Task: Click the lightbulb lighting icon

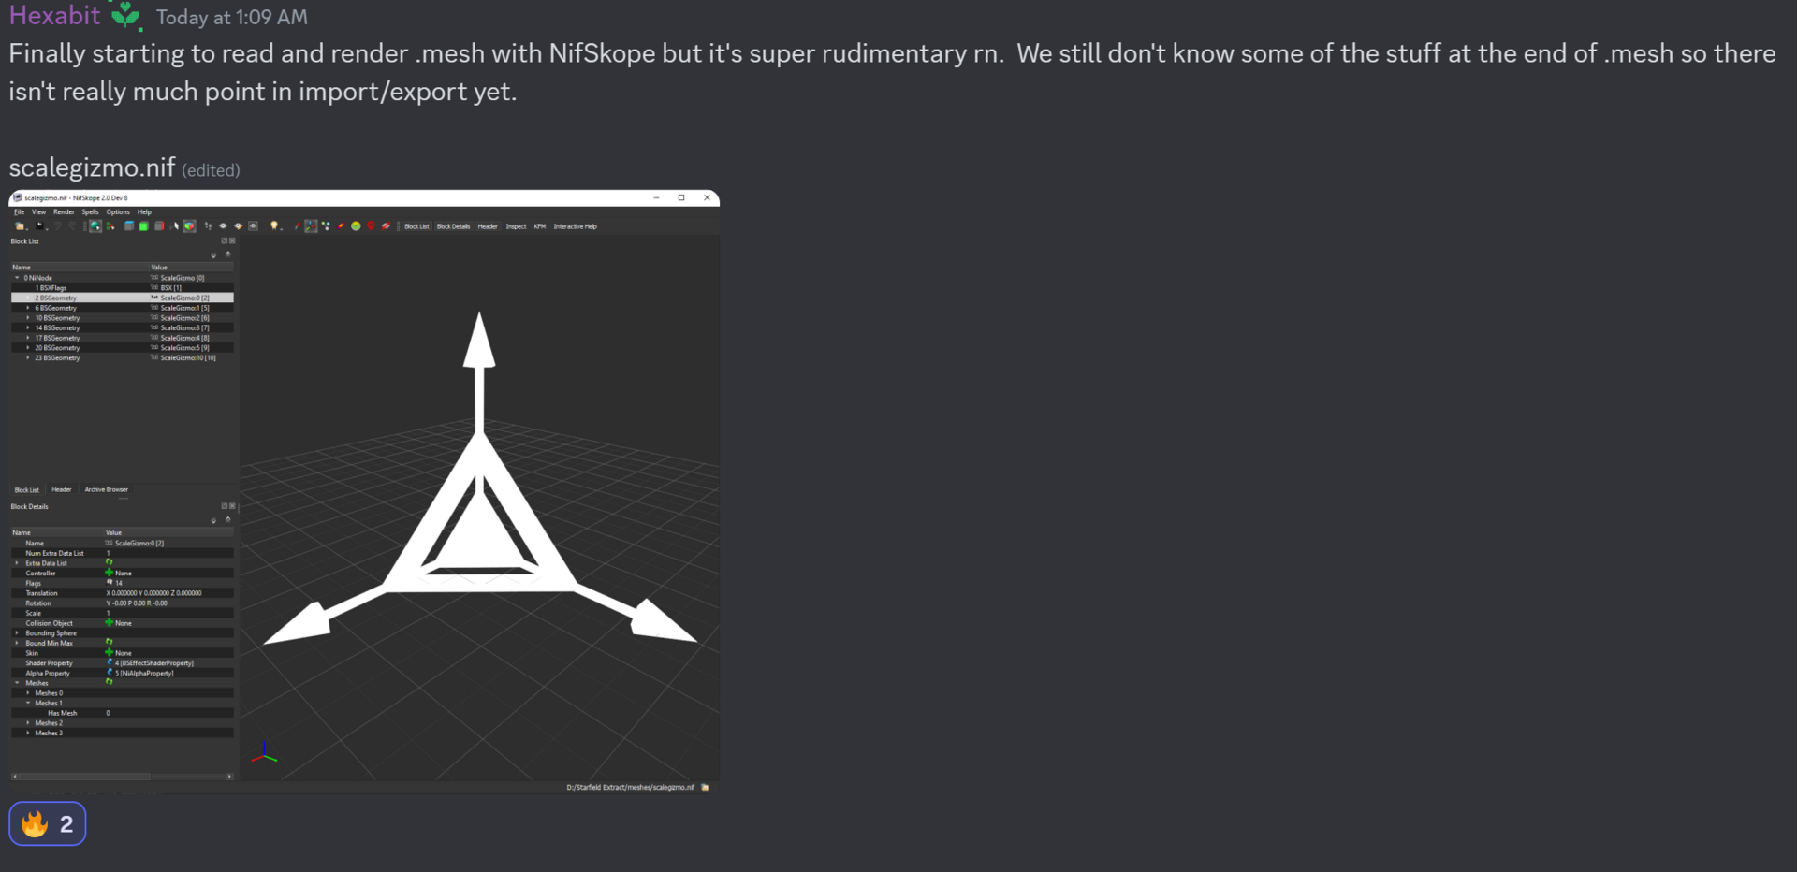Action: (274, 226)
